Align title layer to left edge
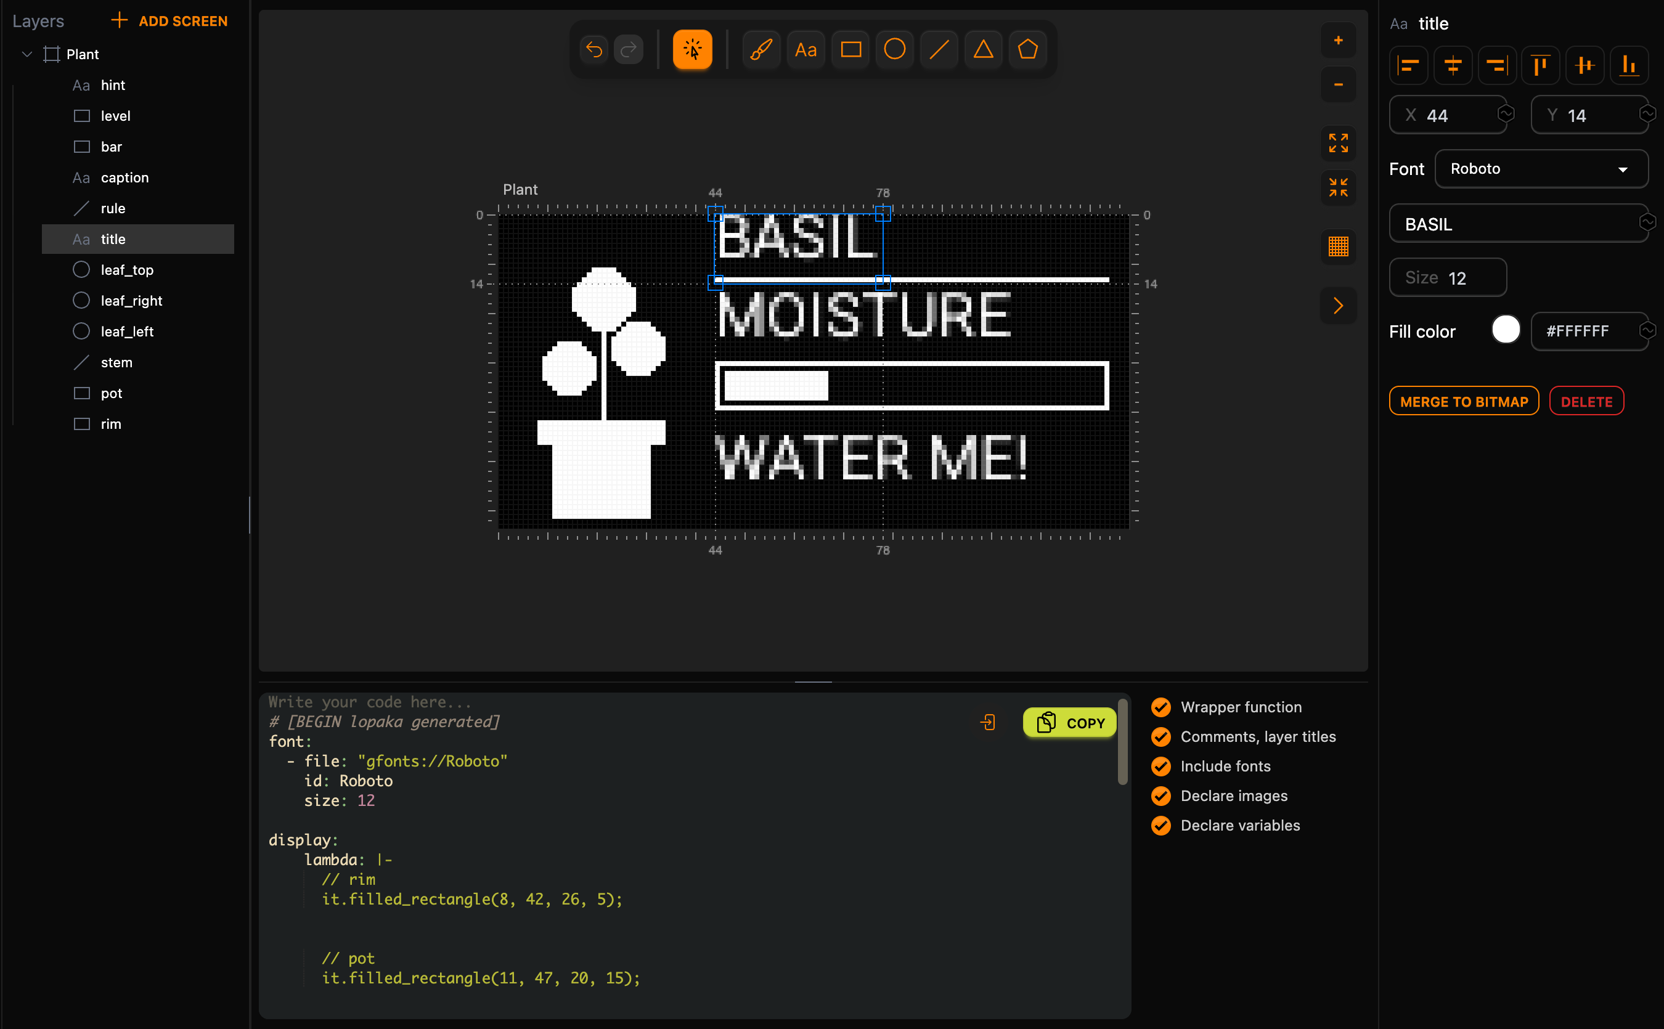This screenshot has height=1029, width=1664. (1408, 65)
